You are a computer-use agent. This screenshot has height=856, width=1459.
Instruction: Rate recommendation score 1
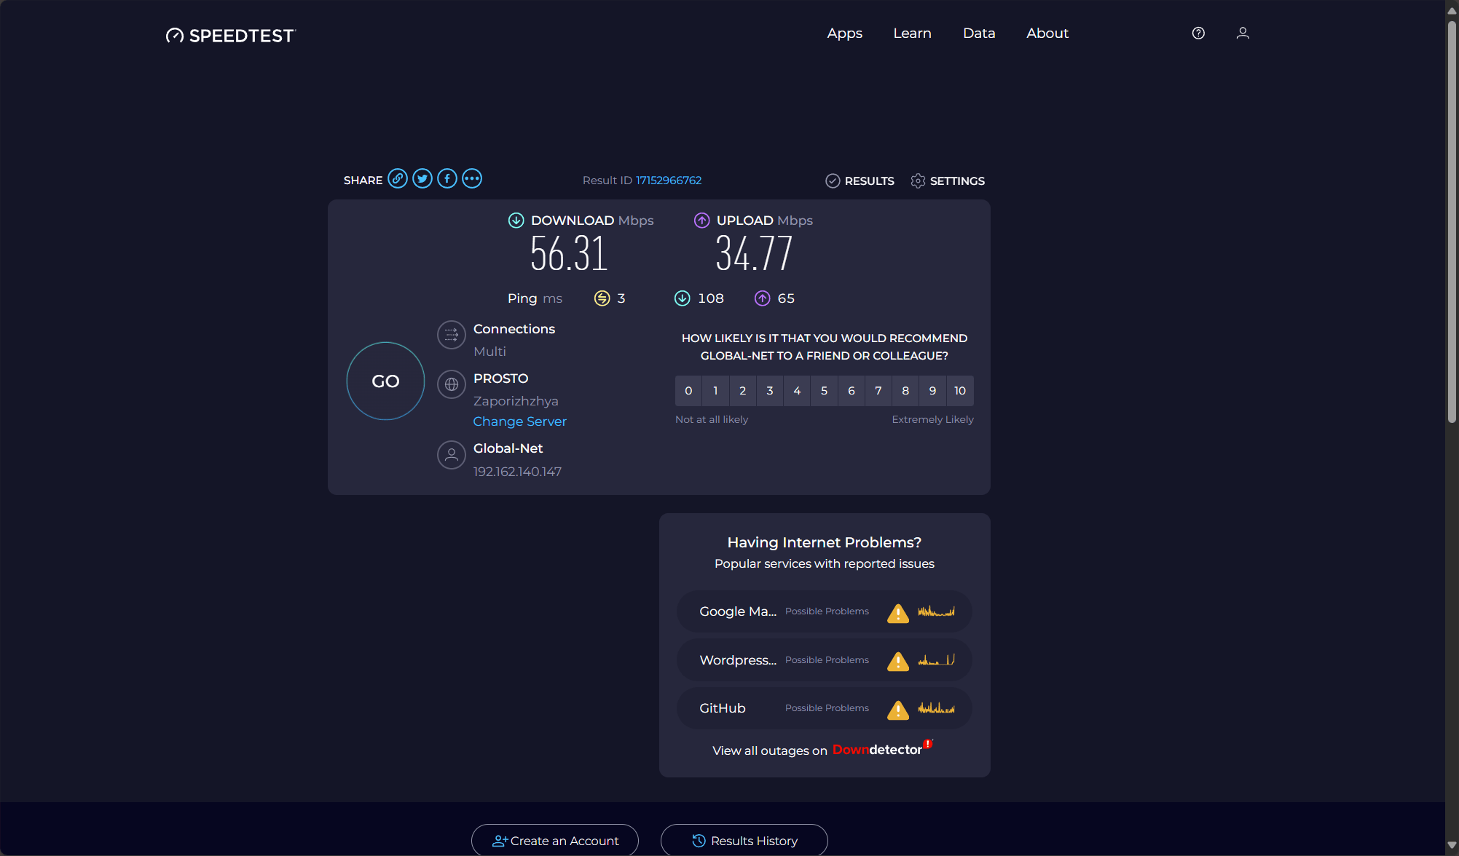pos(715,391)
